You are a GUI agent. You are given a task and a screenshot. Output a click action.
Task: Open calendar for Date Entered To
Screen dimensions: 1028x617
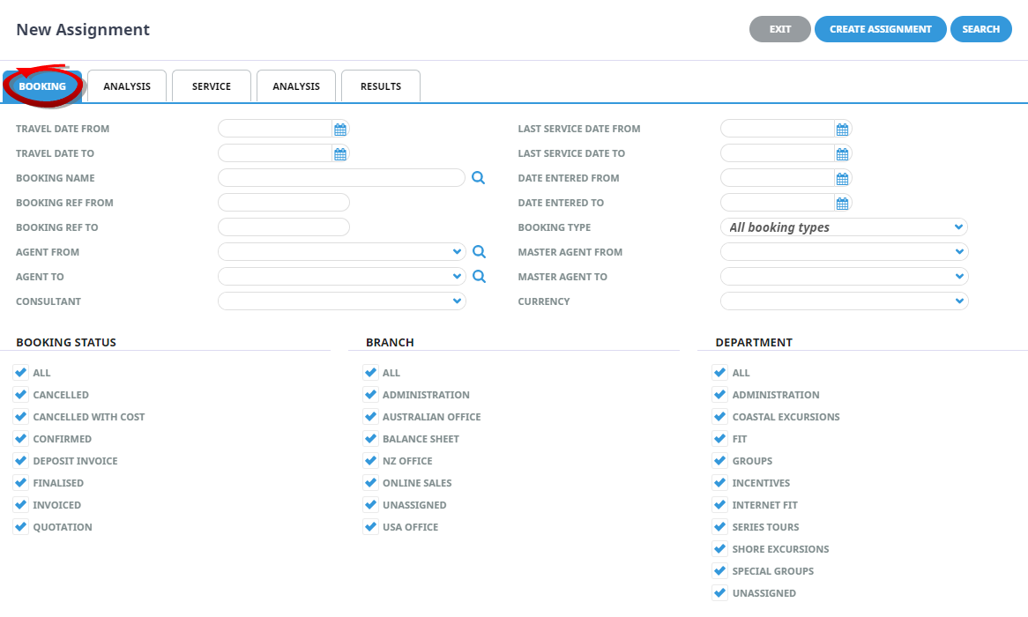[x=842, y=204]
